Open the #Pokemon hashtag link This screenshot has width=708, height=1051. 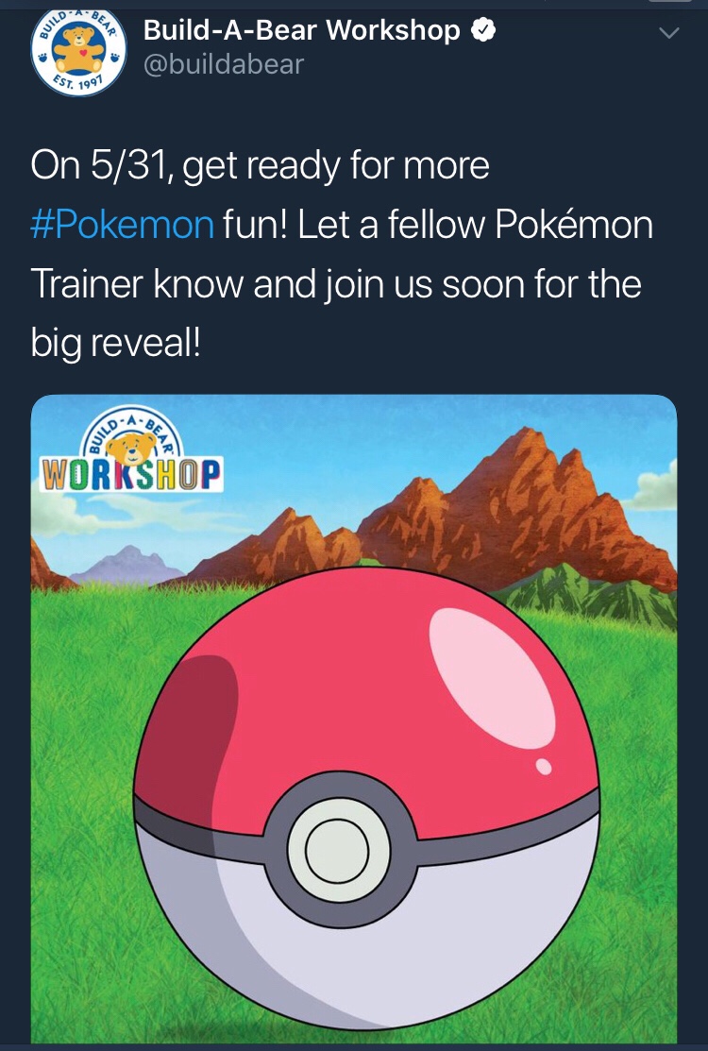tap(123, 225)
